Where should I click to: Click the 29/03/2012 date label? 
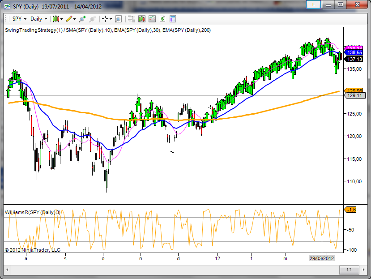coord(322,258)
